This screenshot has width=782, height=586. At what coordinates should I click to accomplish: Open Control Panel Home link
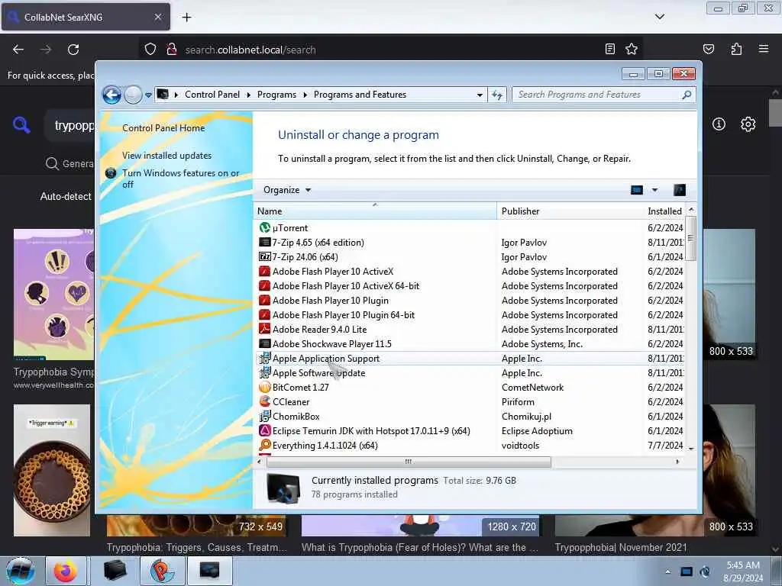(163, 128)
